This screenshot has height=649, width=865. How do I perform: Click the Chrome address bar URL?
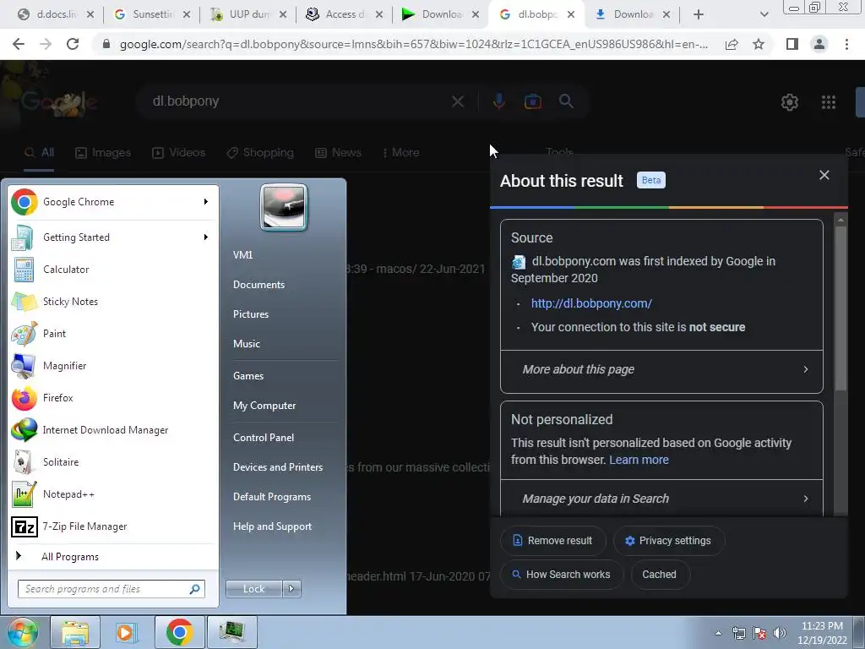tap(413, 44)
